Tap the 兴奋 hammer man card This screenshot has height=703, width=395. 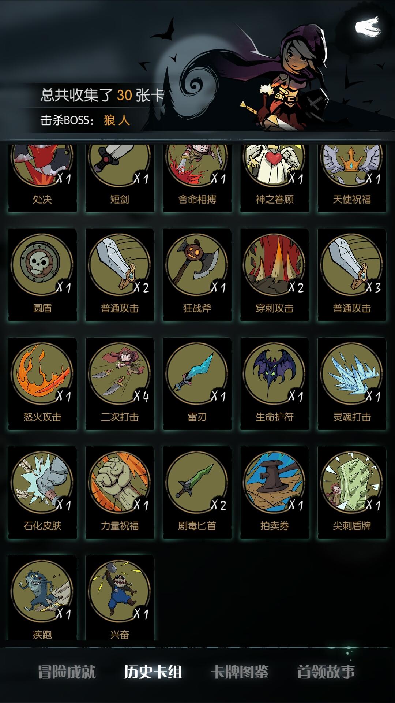click(x=120, y=598)
